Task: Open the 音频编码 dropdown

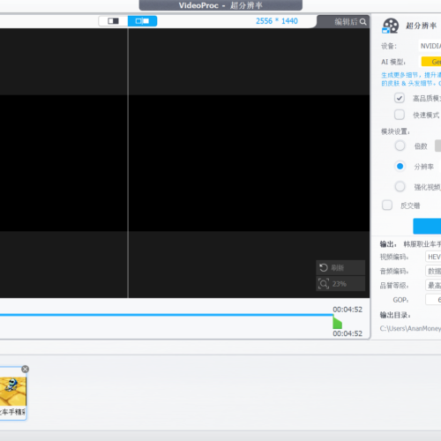Action: click(x=433, y=271)
